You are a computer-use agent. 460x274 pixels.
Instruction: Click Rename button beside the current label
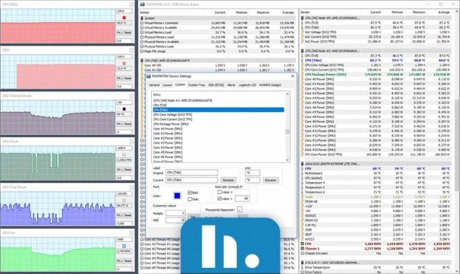coord(228,180)
